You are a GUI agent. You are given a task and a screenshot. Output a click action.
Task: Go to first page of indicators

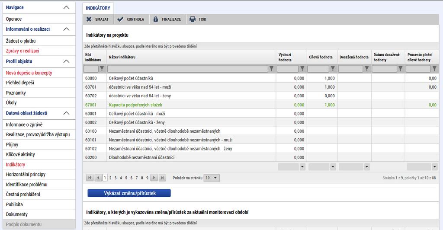coord(90,178)
